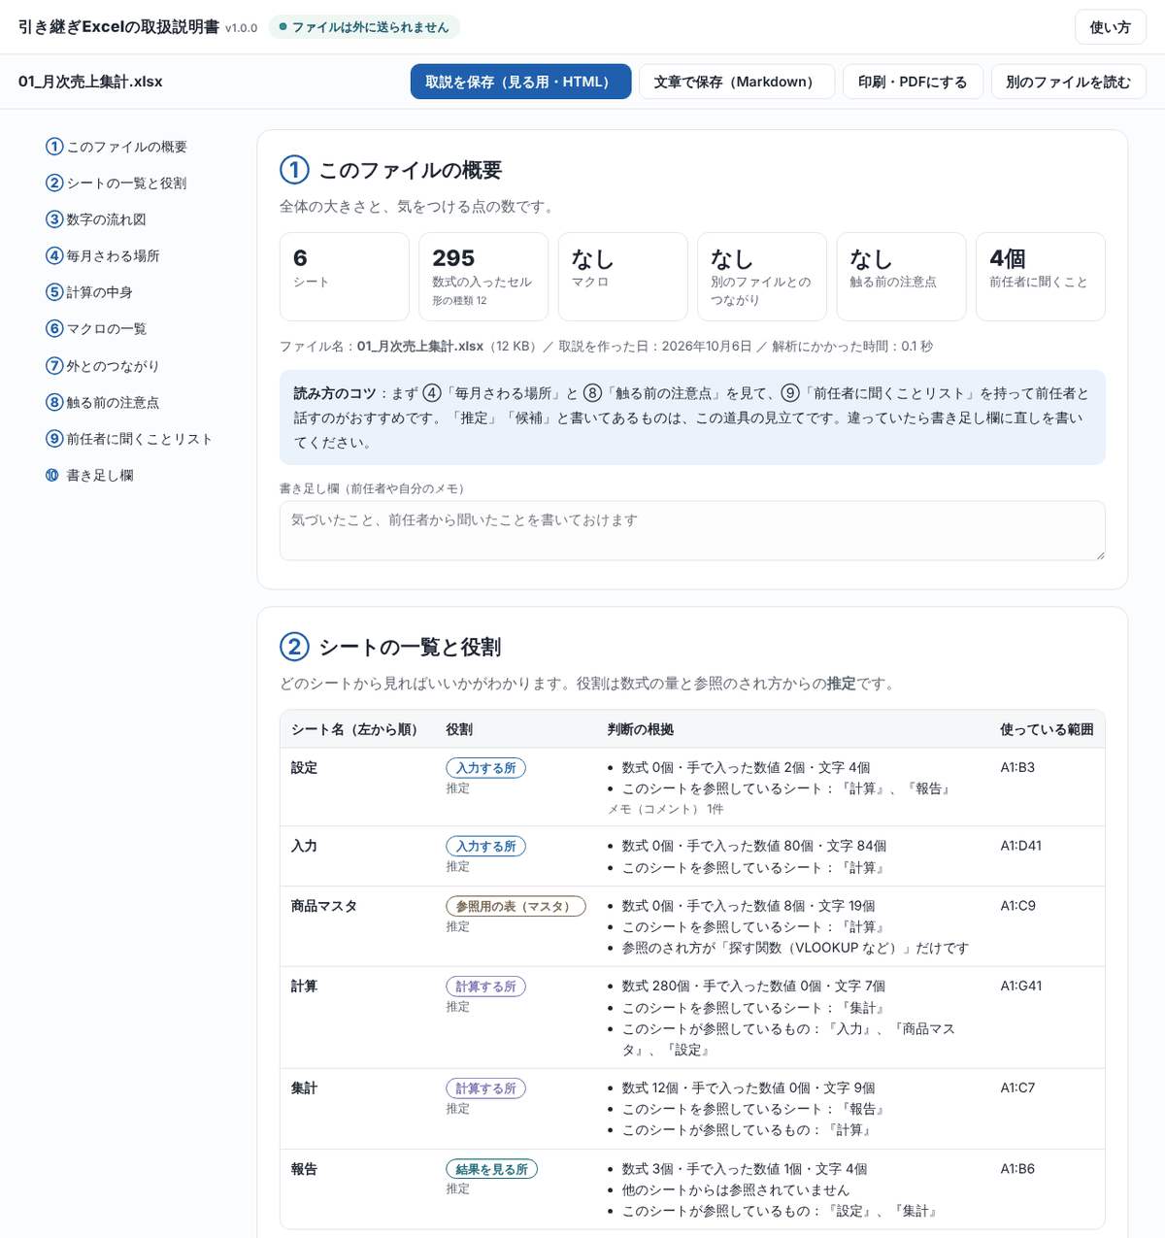Click file name 01_月次売上集計.xlsx in header

point(90,82)
